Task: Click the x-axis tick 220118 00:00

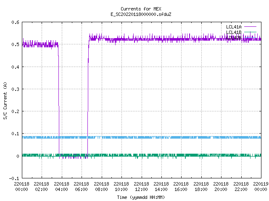Action: (x=21, y=187)
